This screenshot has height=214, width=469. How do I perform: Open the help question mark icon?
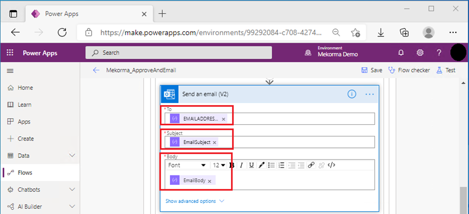coord(439,53)
